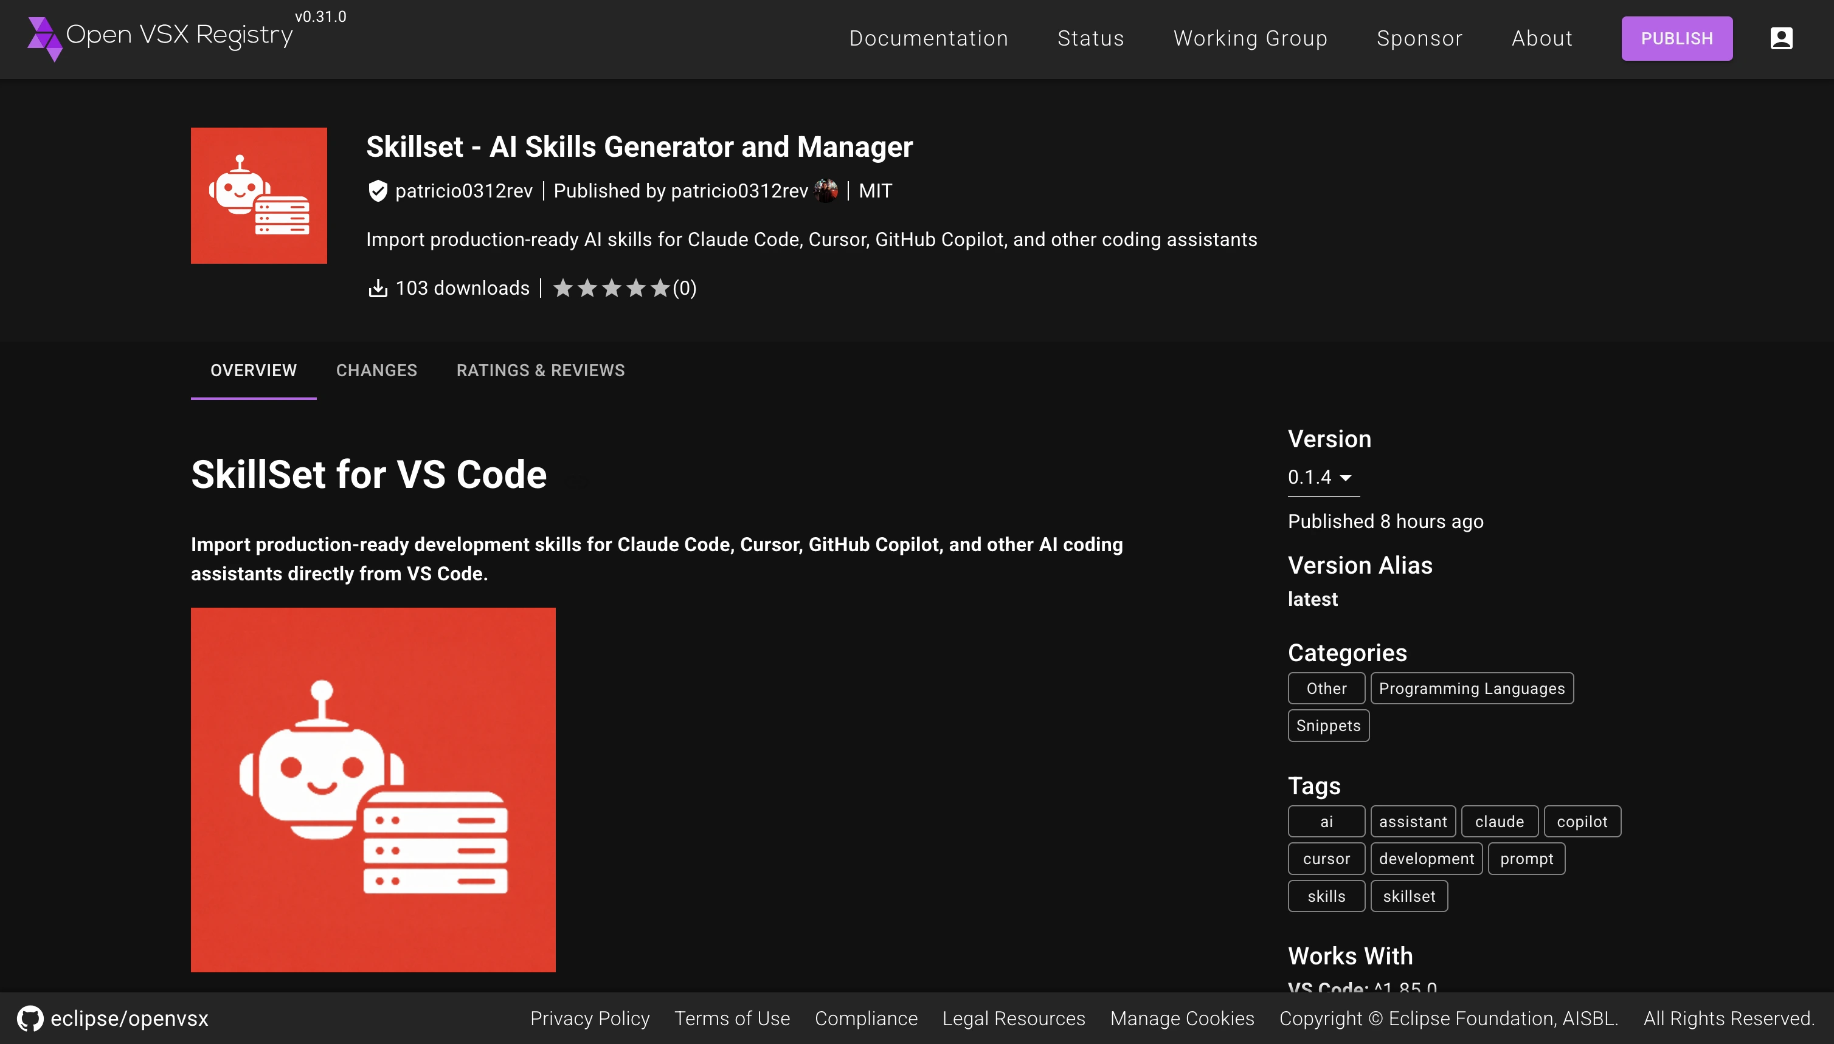
Task: Click the claude tag
Action: pyautogui.click(x=1500, y=822)
